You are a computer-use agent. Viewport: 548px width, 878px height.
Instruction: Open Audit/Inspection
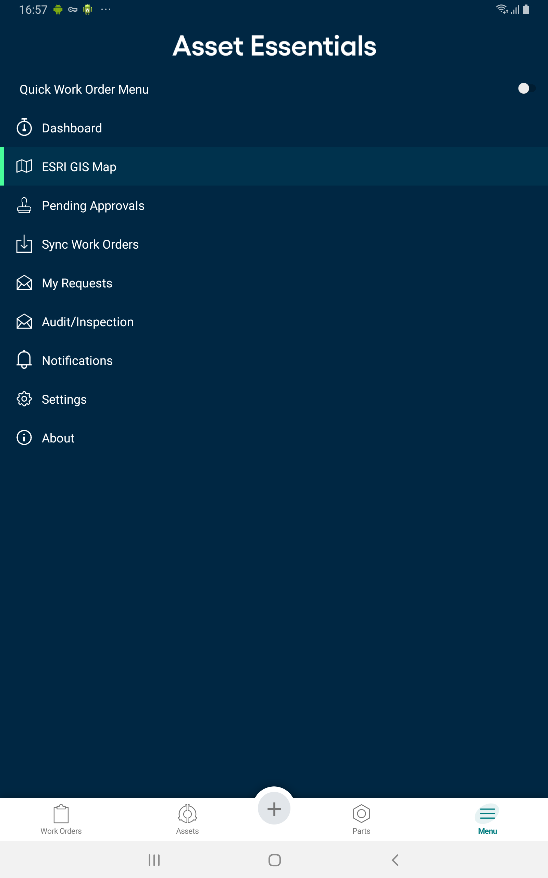(274, 322)
